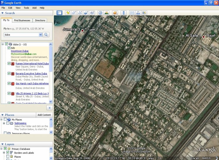Select the Jumeira 3 placemark dot
This screenshot has height=160, width=219.
click(x=83, y=31)
